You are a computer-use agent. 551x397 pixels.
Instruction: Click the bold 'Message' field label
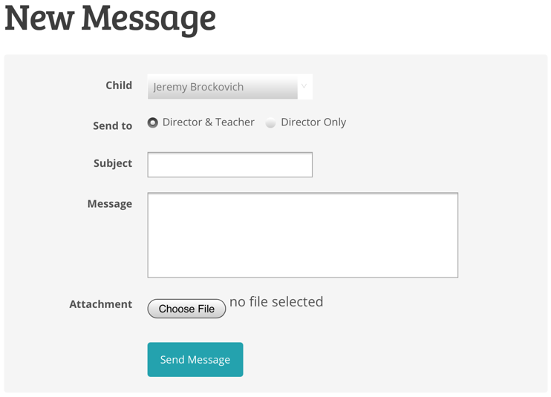[110, 203]
